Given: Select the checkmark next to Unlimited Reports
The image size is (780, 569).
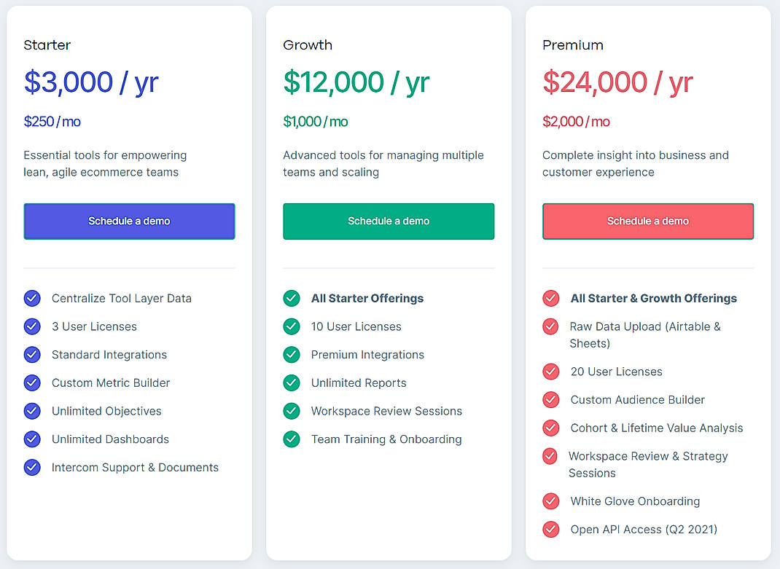Looking at the screenshot, I should tap(292, 382).
